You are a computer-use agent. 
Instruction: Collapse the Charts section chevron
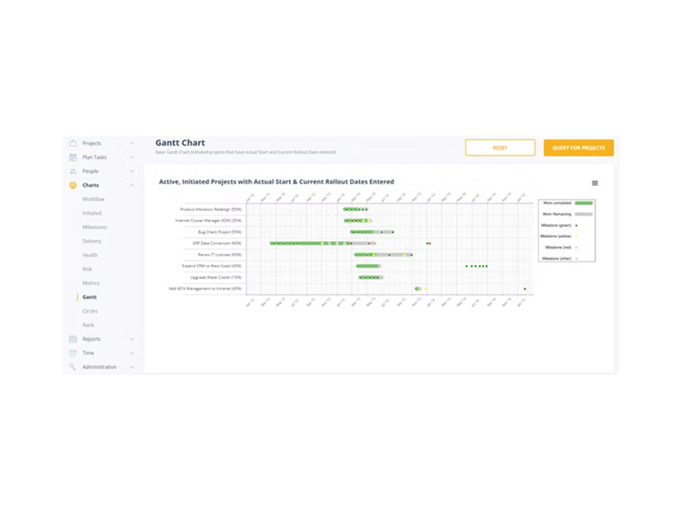pos(132,185)
